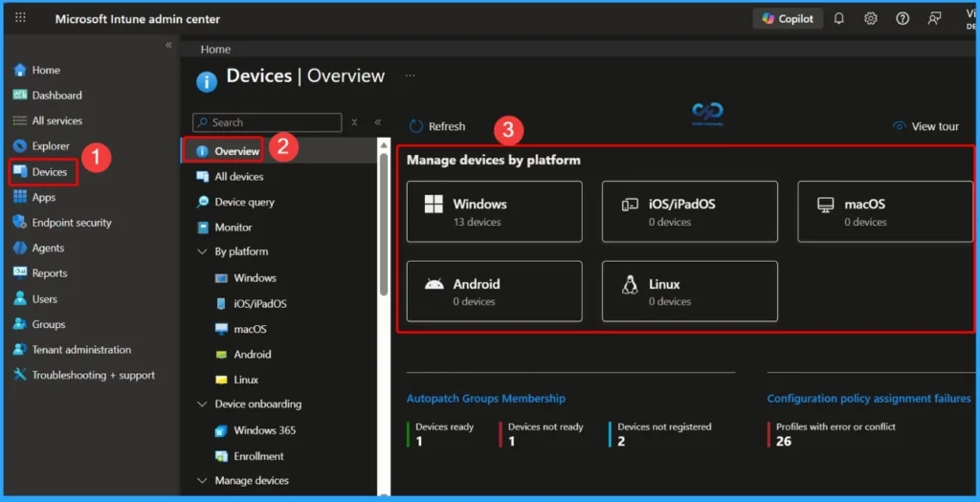Collapse the Devices submenu pane
980x502 pixels.
click(x=377, y=122)
